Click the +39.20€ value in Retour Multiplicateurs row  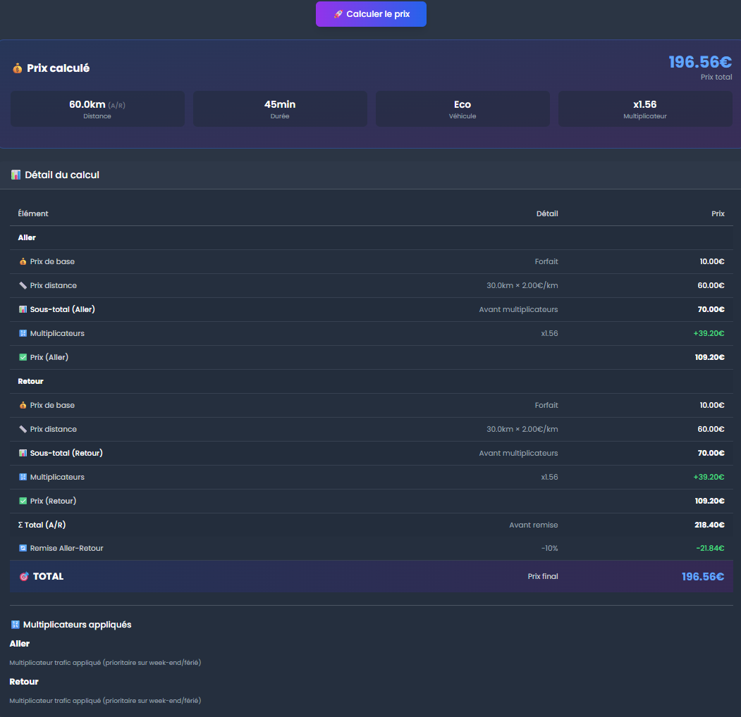click(709, 477)
